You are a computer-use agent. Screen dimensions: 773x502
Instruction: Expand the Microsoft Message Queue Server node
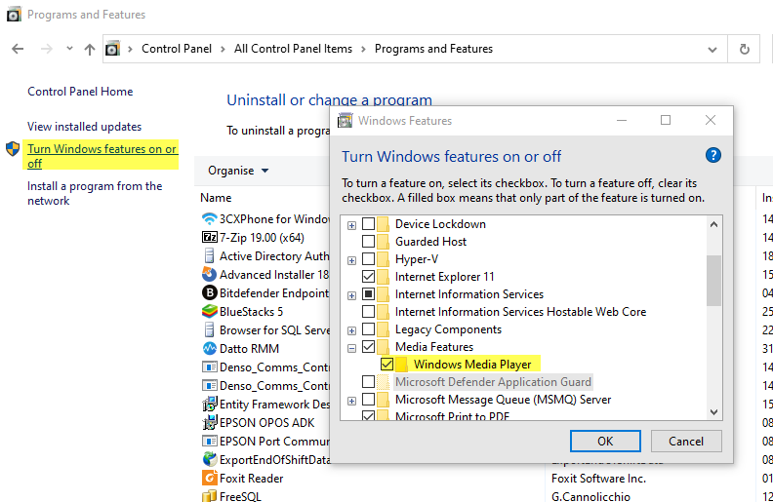(351, 401)
